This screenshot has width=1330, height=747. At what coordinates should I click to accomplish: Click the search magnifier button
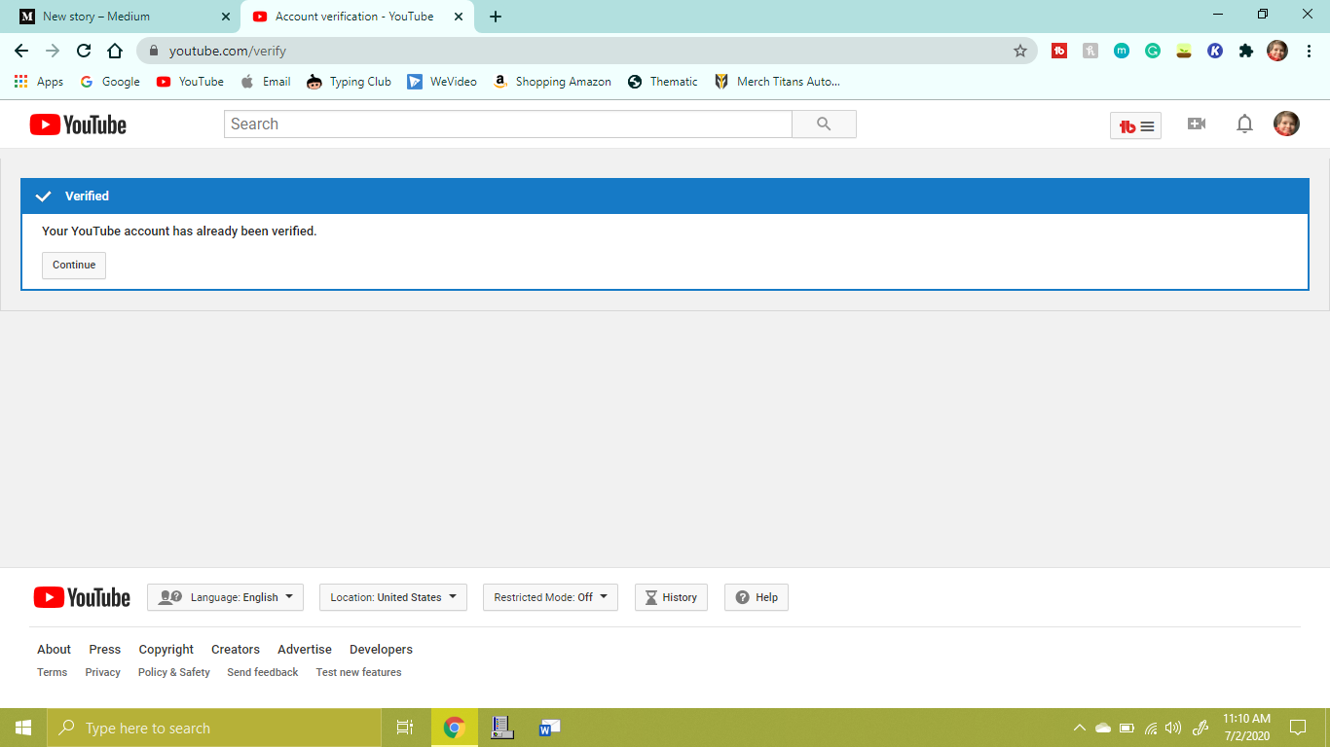[824, 124]
